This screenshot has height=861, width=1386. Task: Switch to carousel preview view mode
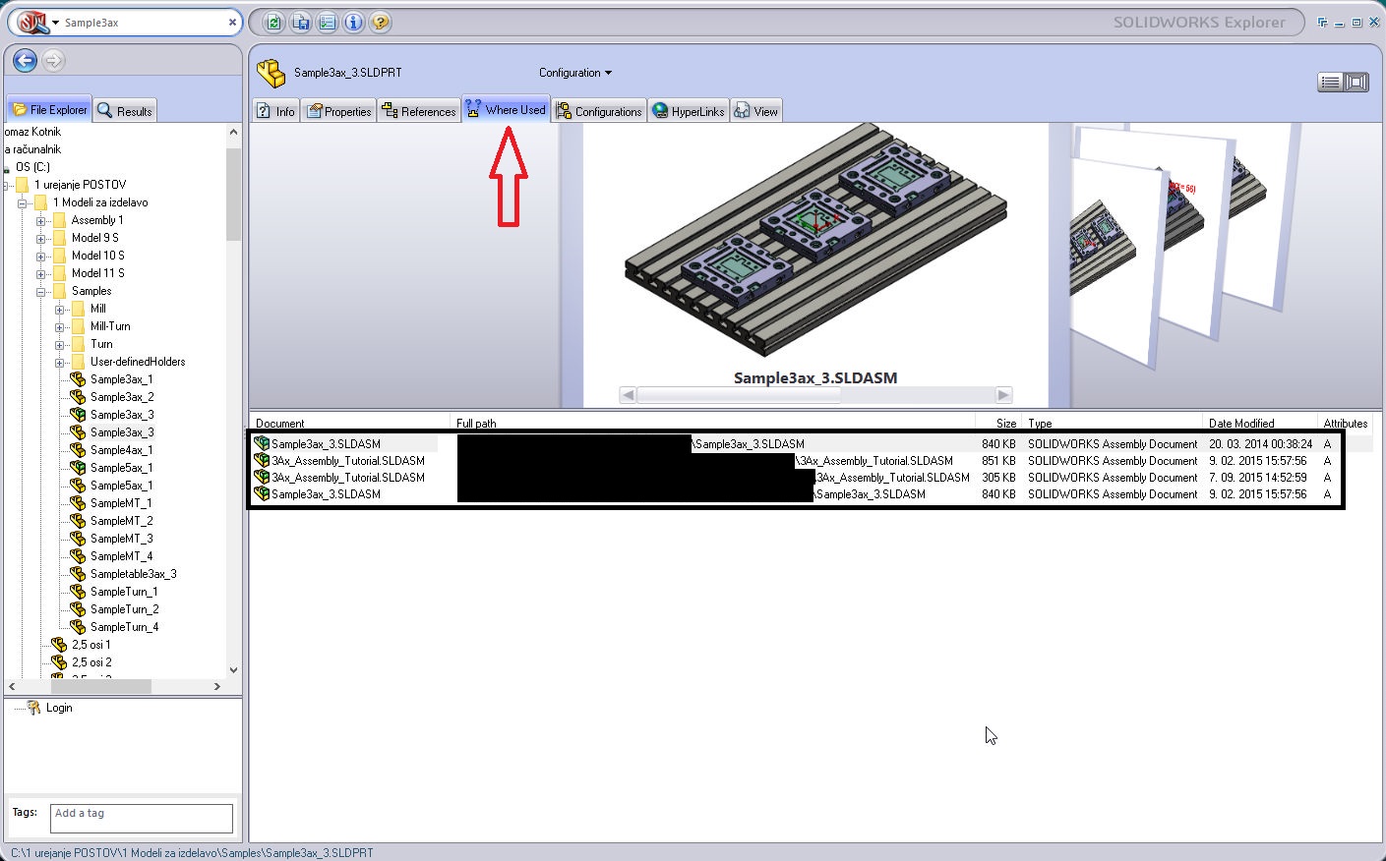(x=1356, y=83)
